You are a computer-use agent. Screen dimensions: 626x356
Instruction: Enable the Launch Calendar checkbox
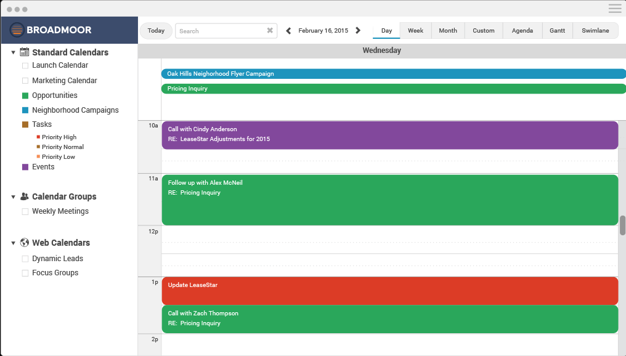pyautogui.click(x=25, y=65)
